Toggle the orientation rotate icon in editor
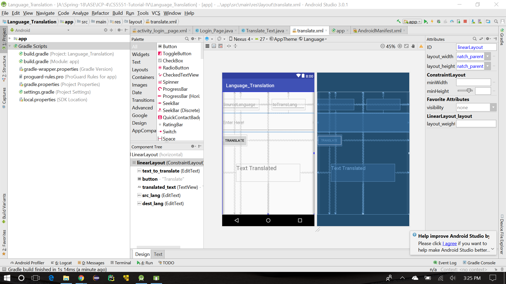Screen dimensions: 506x284 click(220, 39)
